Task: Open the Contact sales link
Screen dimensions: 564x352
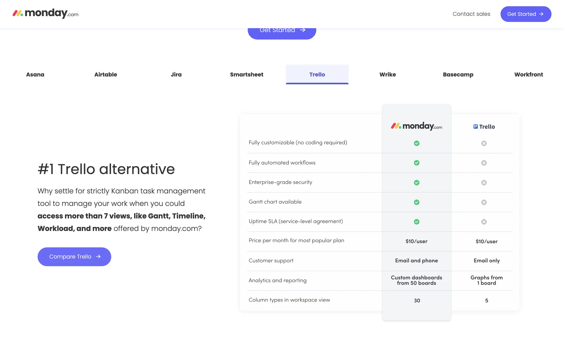Action: coord(471,14)
